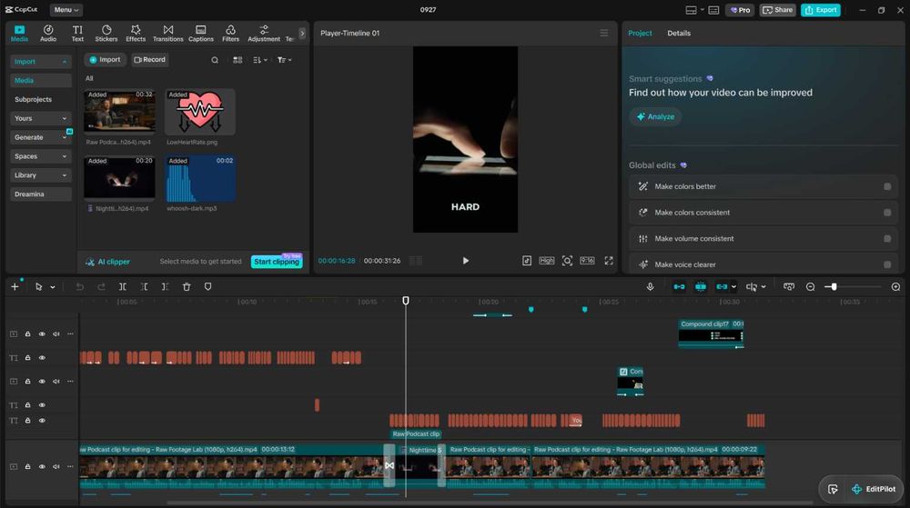Screen dimensions: 910x508
Task: Toggle Make volume consistent
Action: 886,239
